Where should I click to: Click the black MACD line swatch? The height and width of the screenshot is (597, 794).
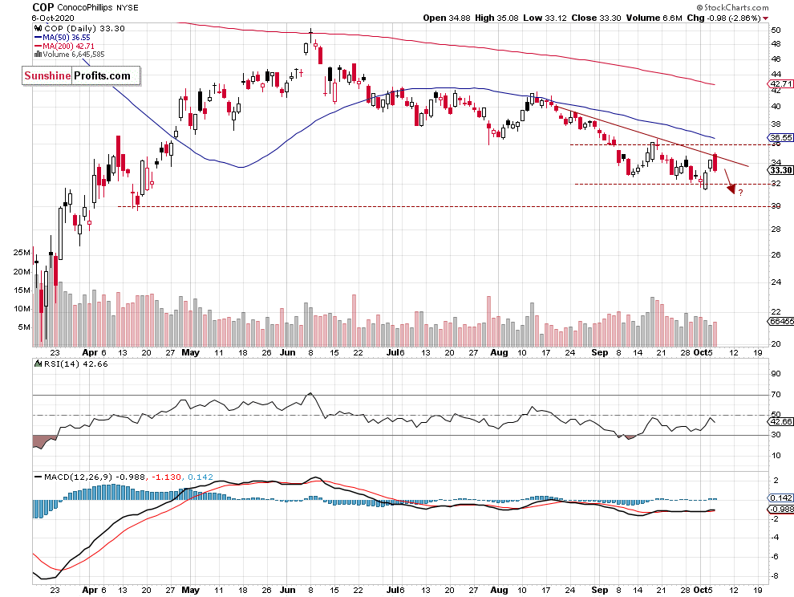pos(38,477)
